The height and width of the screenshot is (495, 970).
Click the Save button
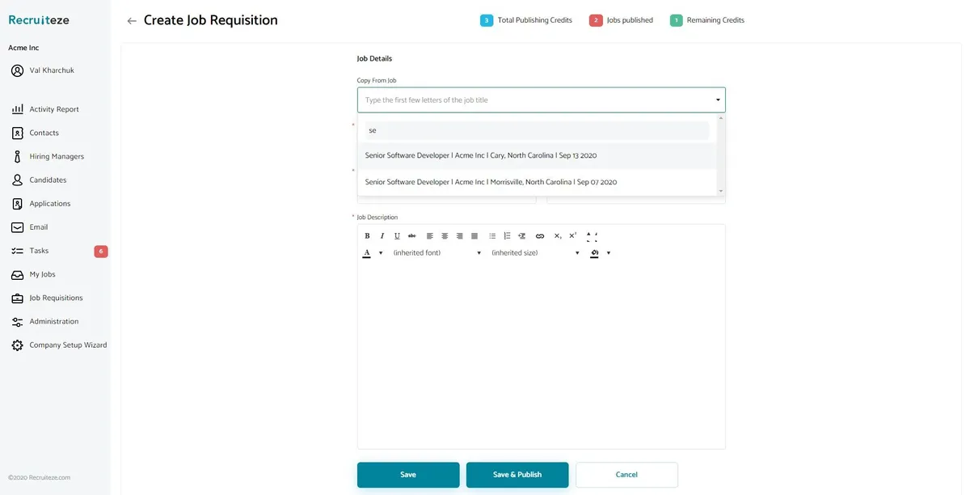pyautogui.click(x=408, y=475)
